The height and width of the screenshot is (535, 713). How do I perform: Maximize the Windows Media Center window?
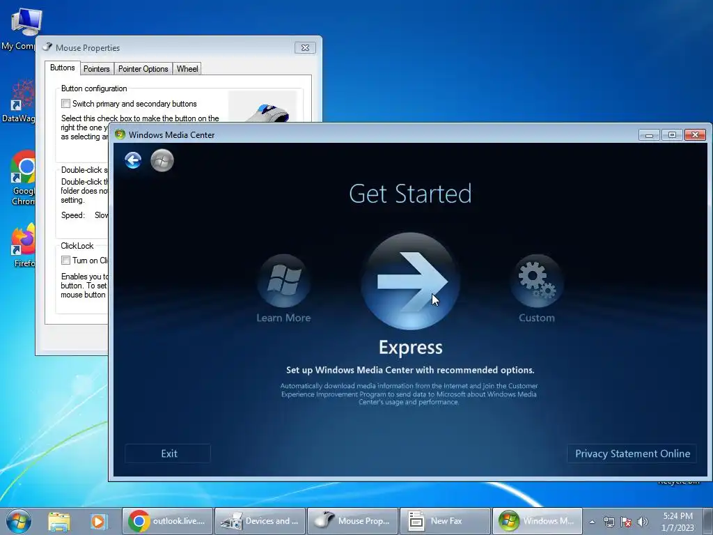(x=672, y=134)
